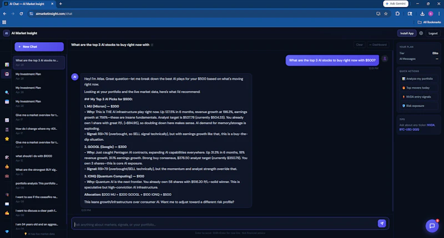Click the sent message bubble about $500

click(332, 60)
